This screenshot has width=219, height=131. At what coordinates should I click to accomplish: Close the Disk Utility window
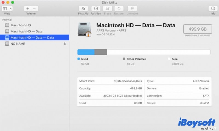3,2
